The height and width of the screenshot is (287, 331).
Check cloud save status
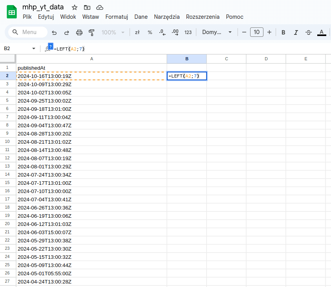point(99,7)
